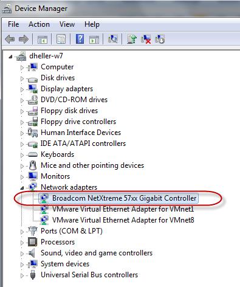Click the Floppy drive controllers icon
Viewport: 240px width, 287px height.
pyautogui.click(x=33, y=122)
